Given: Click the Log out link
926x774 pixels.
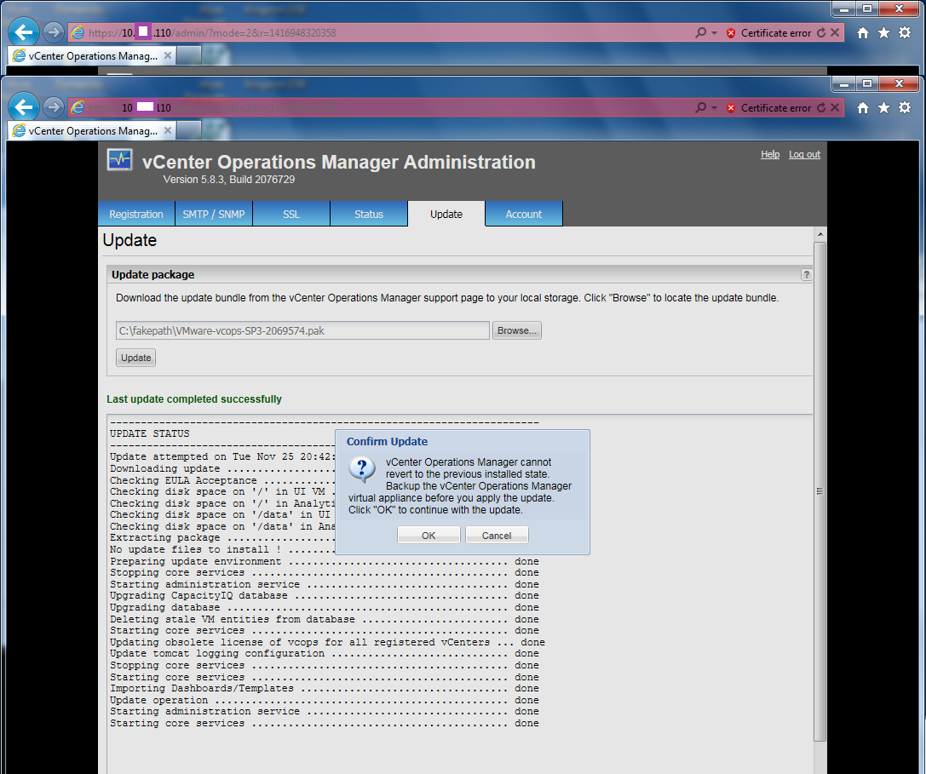Looking at the screenshot, I should [x=804, y=154].
